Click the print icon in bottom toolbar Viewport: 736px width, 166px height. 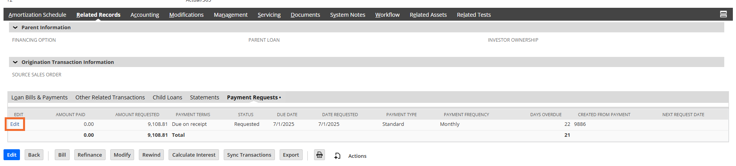coord(320,155)
